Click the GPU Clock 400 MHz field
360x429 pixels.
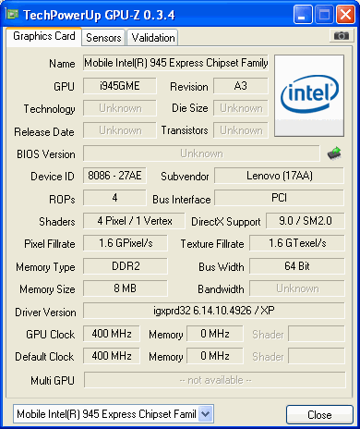pyautogui.click(x=112, y=334)
